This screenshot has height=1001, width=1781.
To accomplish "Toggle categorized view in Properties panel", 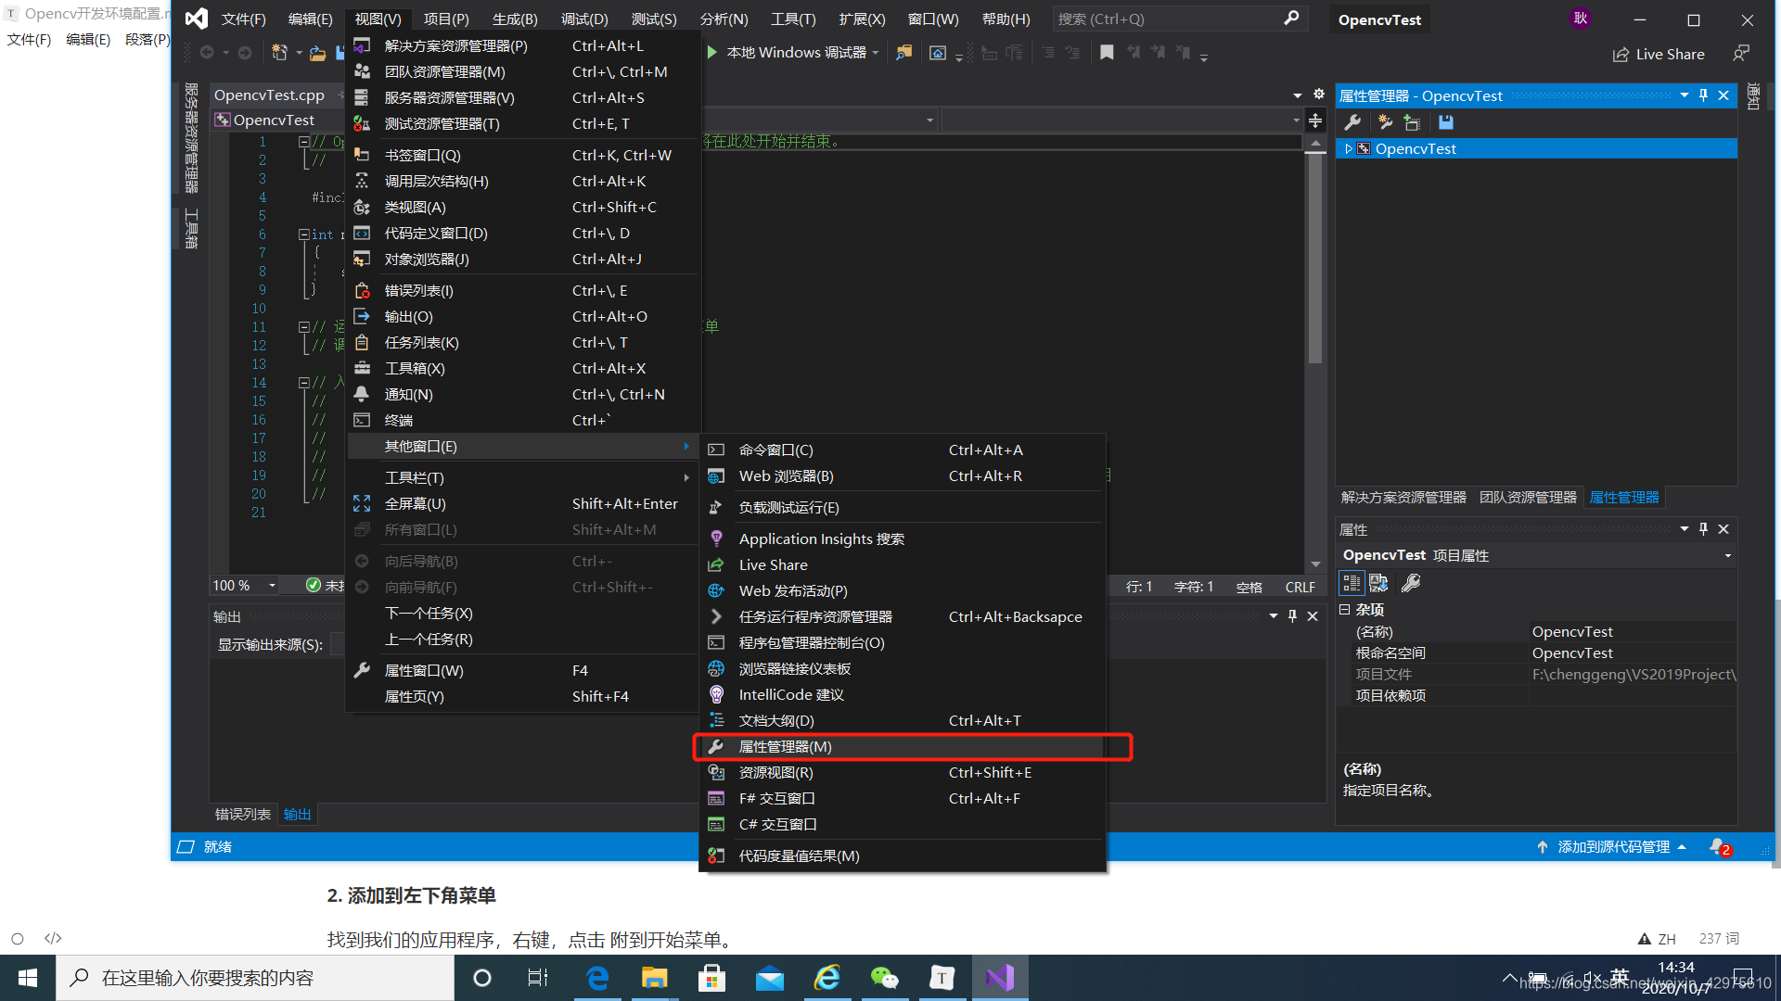I will (1352, 583).
